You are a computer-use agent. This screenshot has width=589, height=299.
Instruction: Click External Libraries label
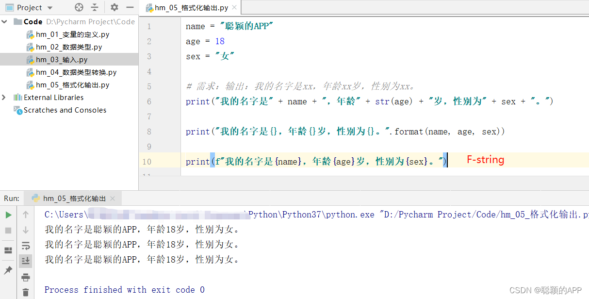coord(54,97)
